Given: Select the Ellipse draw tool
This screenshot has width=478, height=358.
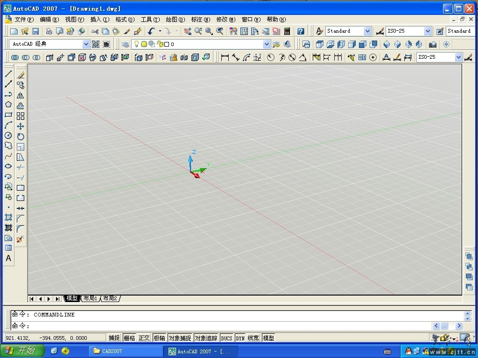Looking at the screenshot, I should [x=8, y=166].
